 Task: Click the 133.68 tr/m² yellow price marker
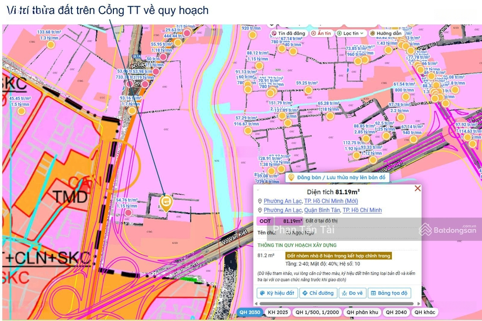pyautogui.click(x=50, y=45)
